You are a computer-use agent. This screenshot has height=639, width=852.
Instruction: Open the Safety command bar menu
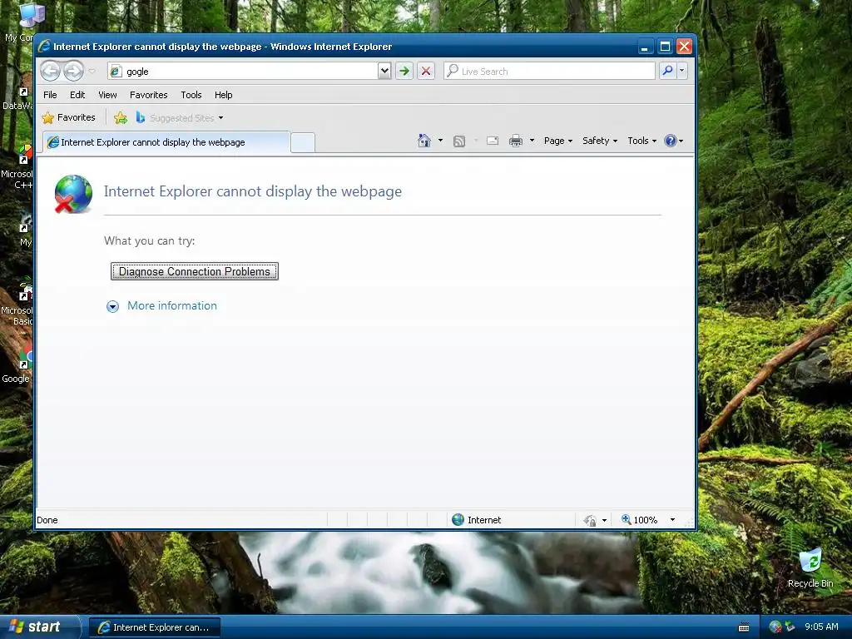(x=600, y=141)
